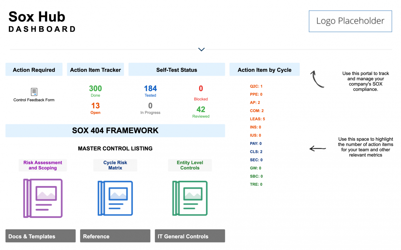Screen dimensions: 401x250
Task: Open Docs & Templates
Action: point(40,236)
